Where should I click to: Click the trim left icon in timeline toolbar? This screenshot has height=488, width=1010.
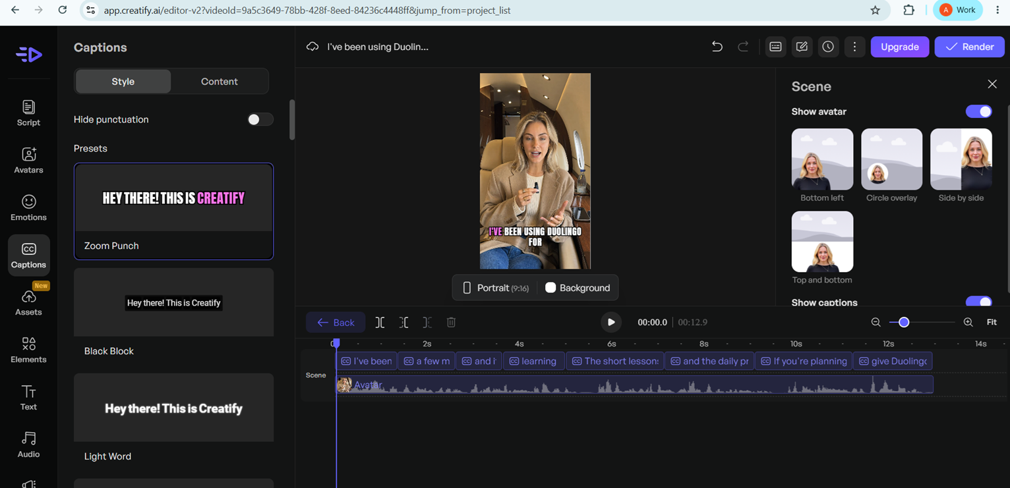(403, 322)
